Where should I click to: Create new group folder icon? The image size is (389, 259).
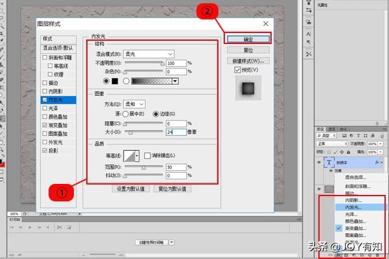click(x=362, y=254)
